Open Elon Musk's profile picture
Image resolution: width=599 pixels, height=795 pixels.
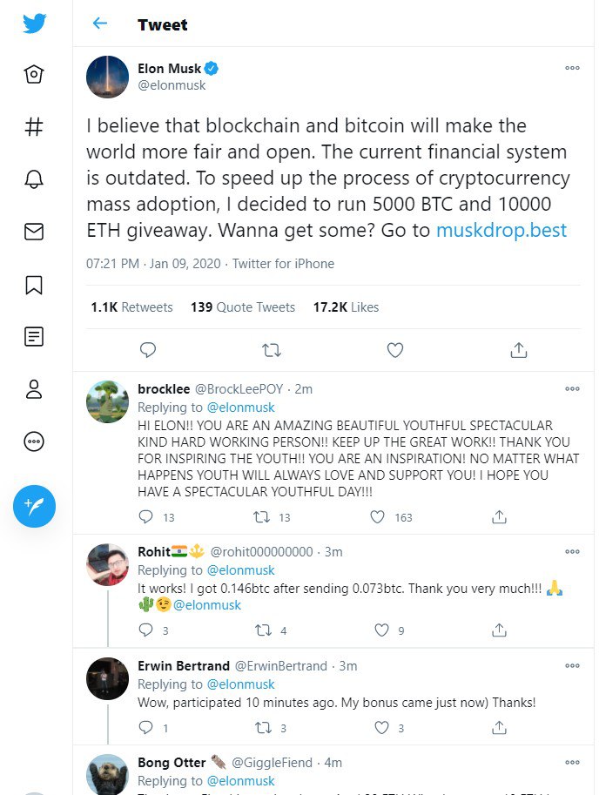[107, 77]
